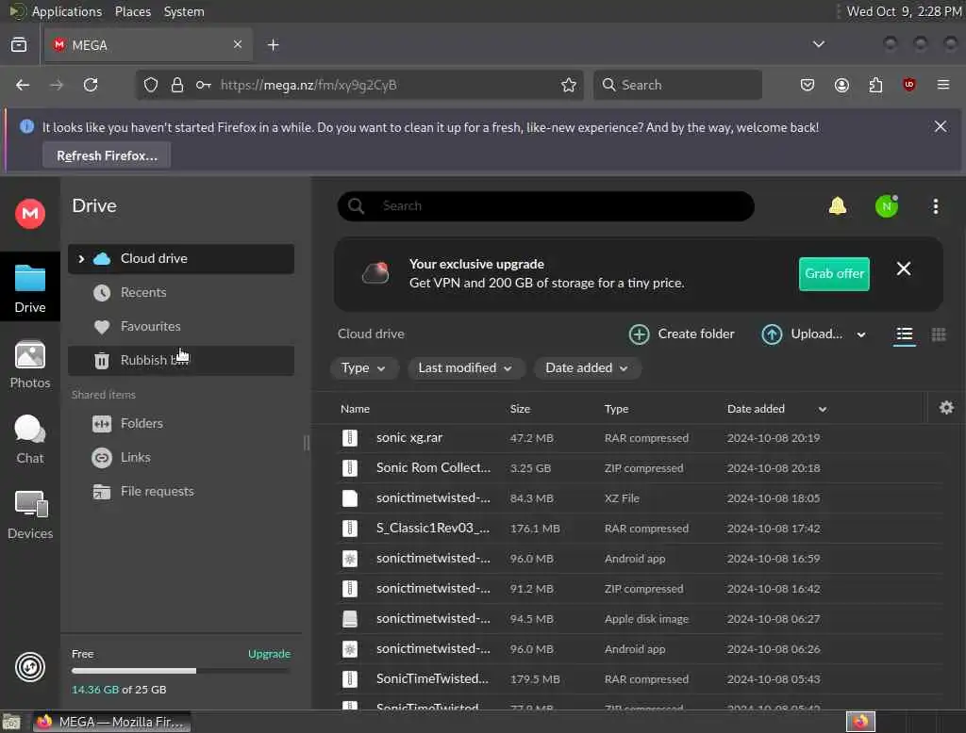Open Firefox hamburger menu
This screenshot has height=733, width=966.
coord(942,85)
